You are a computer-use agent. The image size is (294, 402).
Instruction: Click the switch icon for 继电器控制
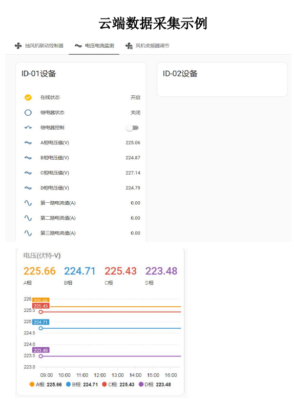28,128
